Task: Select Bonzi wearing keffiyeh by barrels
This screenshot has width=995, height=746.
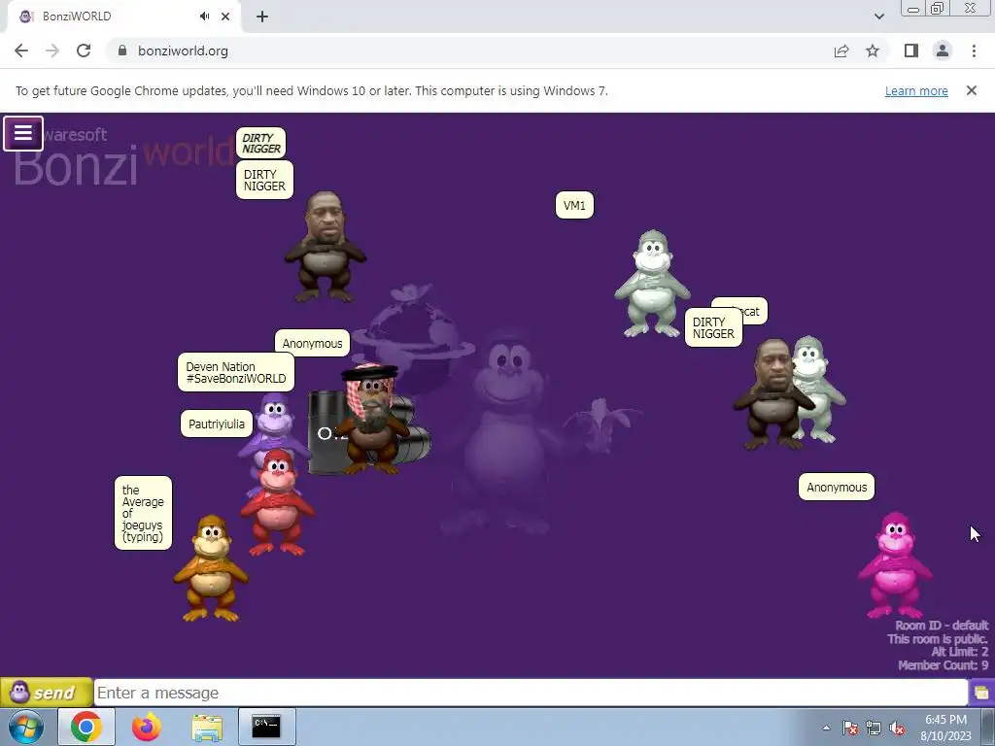Action: [x=371, y=419]
